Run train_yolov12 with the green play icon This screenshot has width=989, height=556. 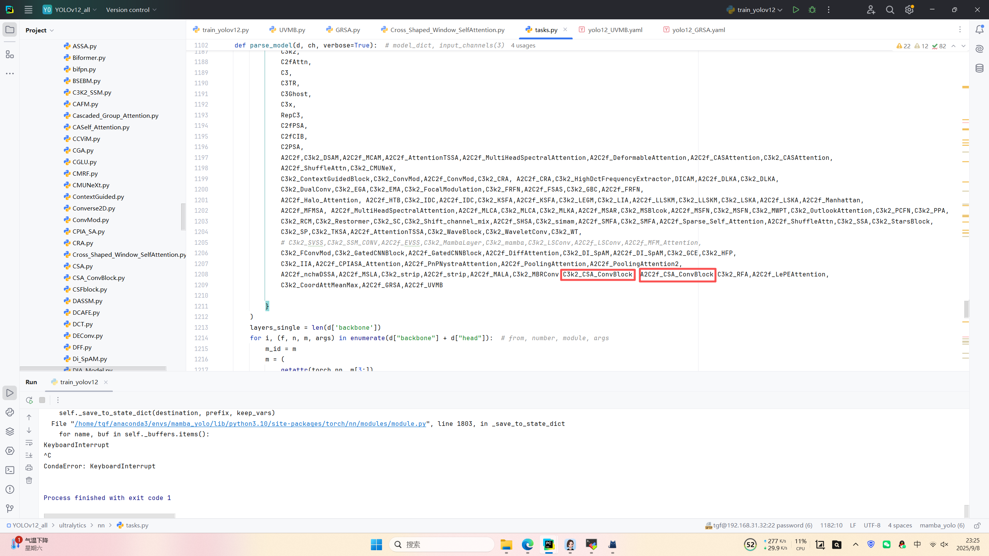pos(795,10)
